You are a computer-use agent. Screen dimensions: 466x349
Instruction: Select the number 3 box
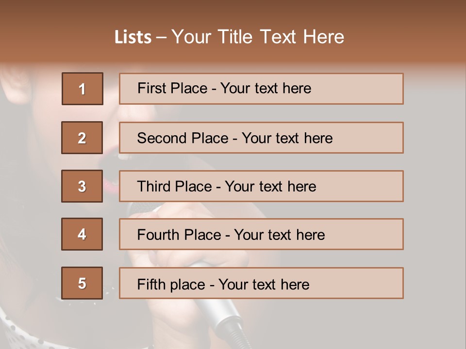click(x=82, y=186)
